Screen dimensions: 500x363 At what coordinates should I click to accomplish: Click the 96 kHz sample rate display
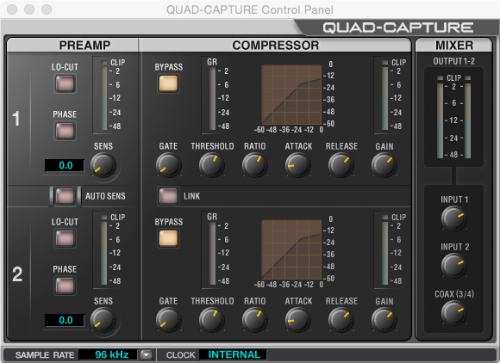(108, 354)
